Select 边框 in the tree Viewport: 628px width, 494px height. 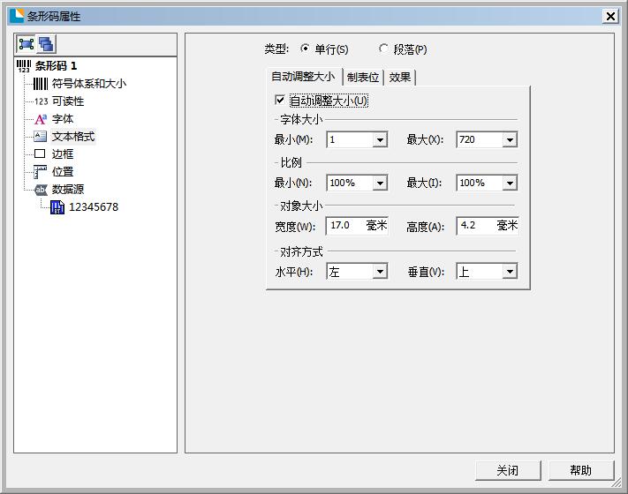tap(63, 154)
